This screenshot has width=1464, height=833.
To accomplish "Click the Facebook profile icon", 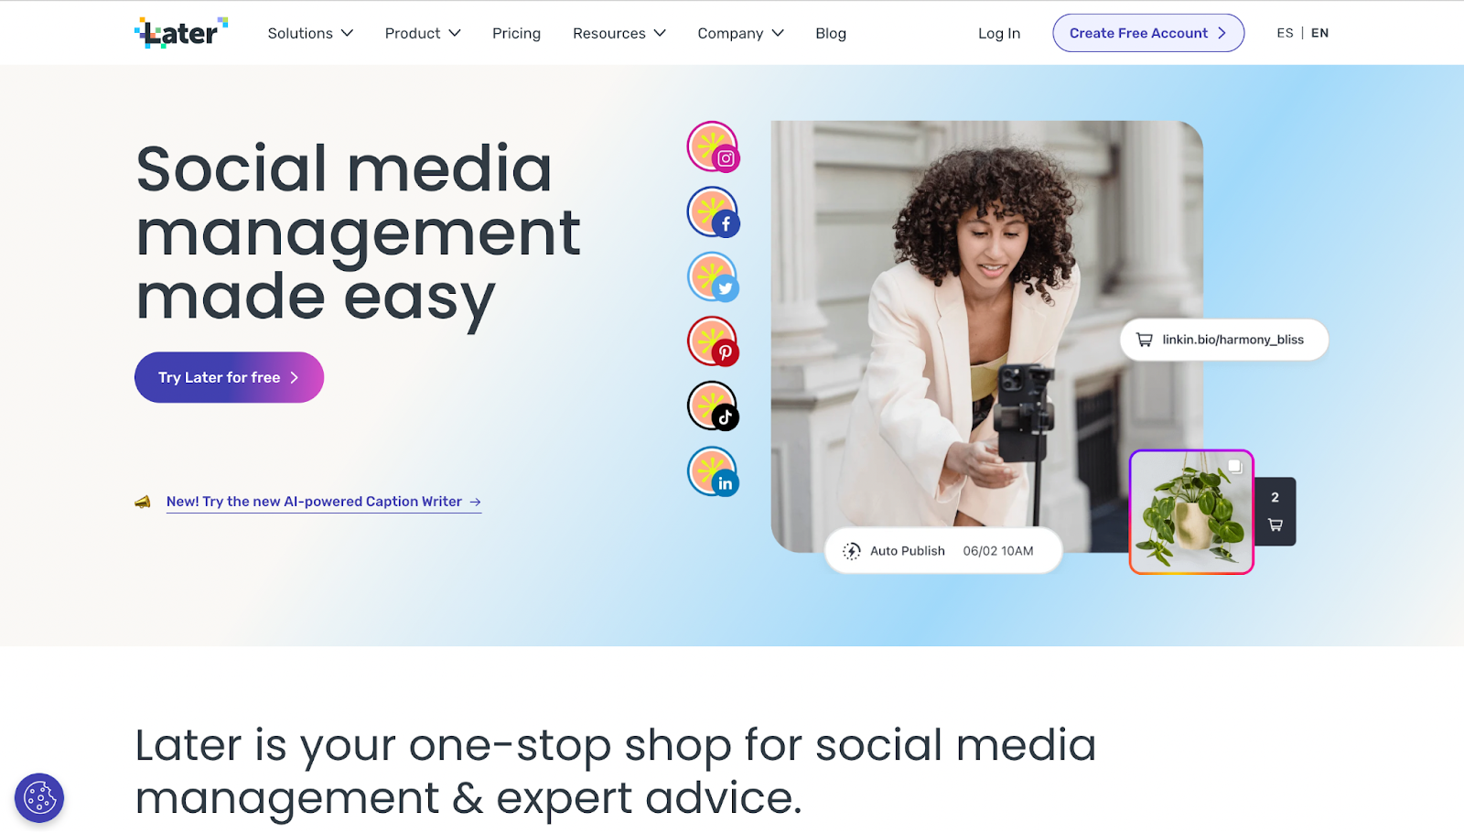I will coord(713,212).
